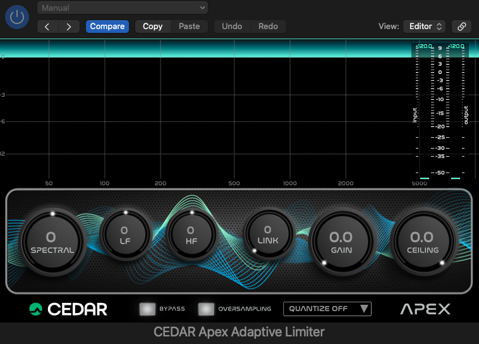479x344 pixels.
Task: Click the LF knob
Action: (125, 235)
